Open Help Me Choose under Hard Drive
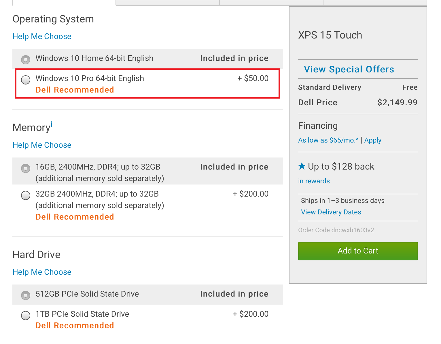 pyautogui.click(x=42, y=272)
